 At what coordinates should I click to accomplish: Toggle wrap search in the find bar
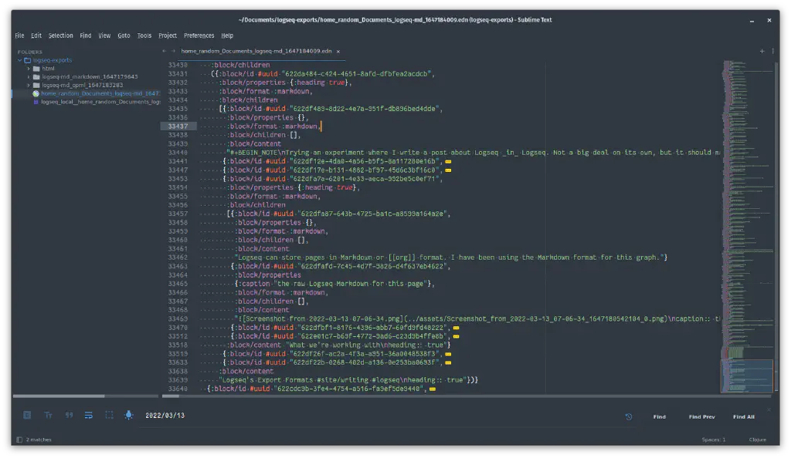point(88,415)
